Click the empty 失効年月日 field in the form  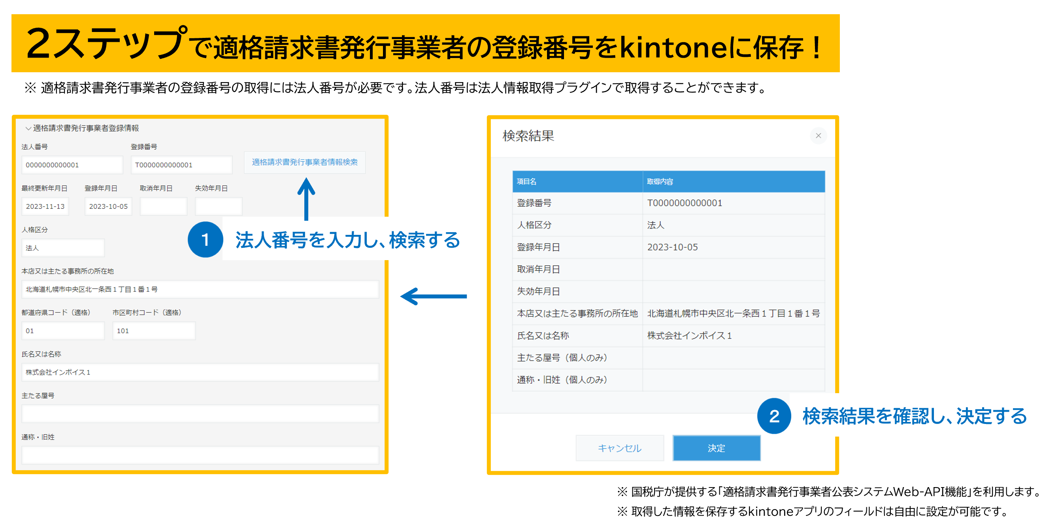[x=219, y=206]
